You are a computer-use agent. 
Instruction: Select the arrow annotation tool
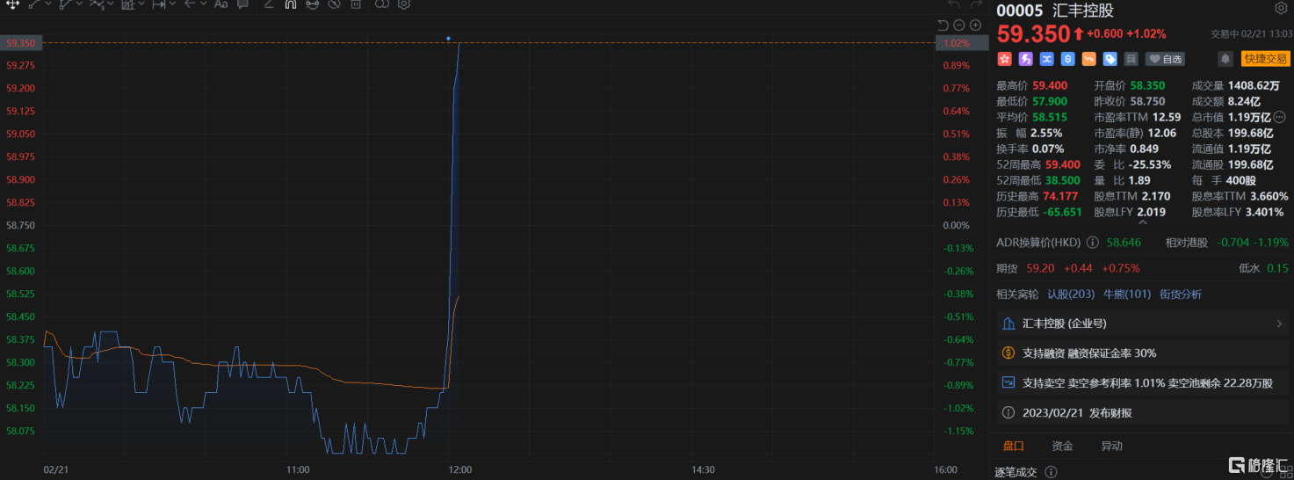coord(190,4)
